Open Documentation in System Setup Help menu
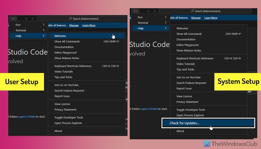 (x=208, y=39)
